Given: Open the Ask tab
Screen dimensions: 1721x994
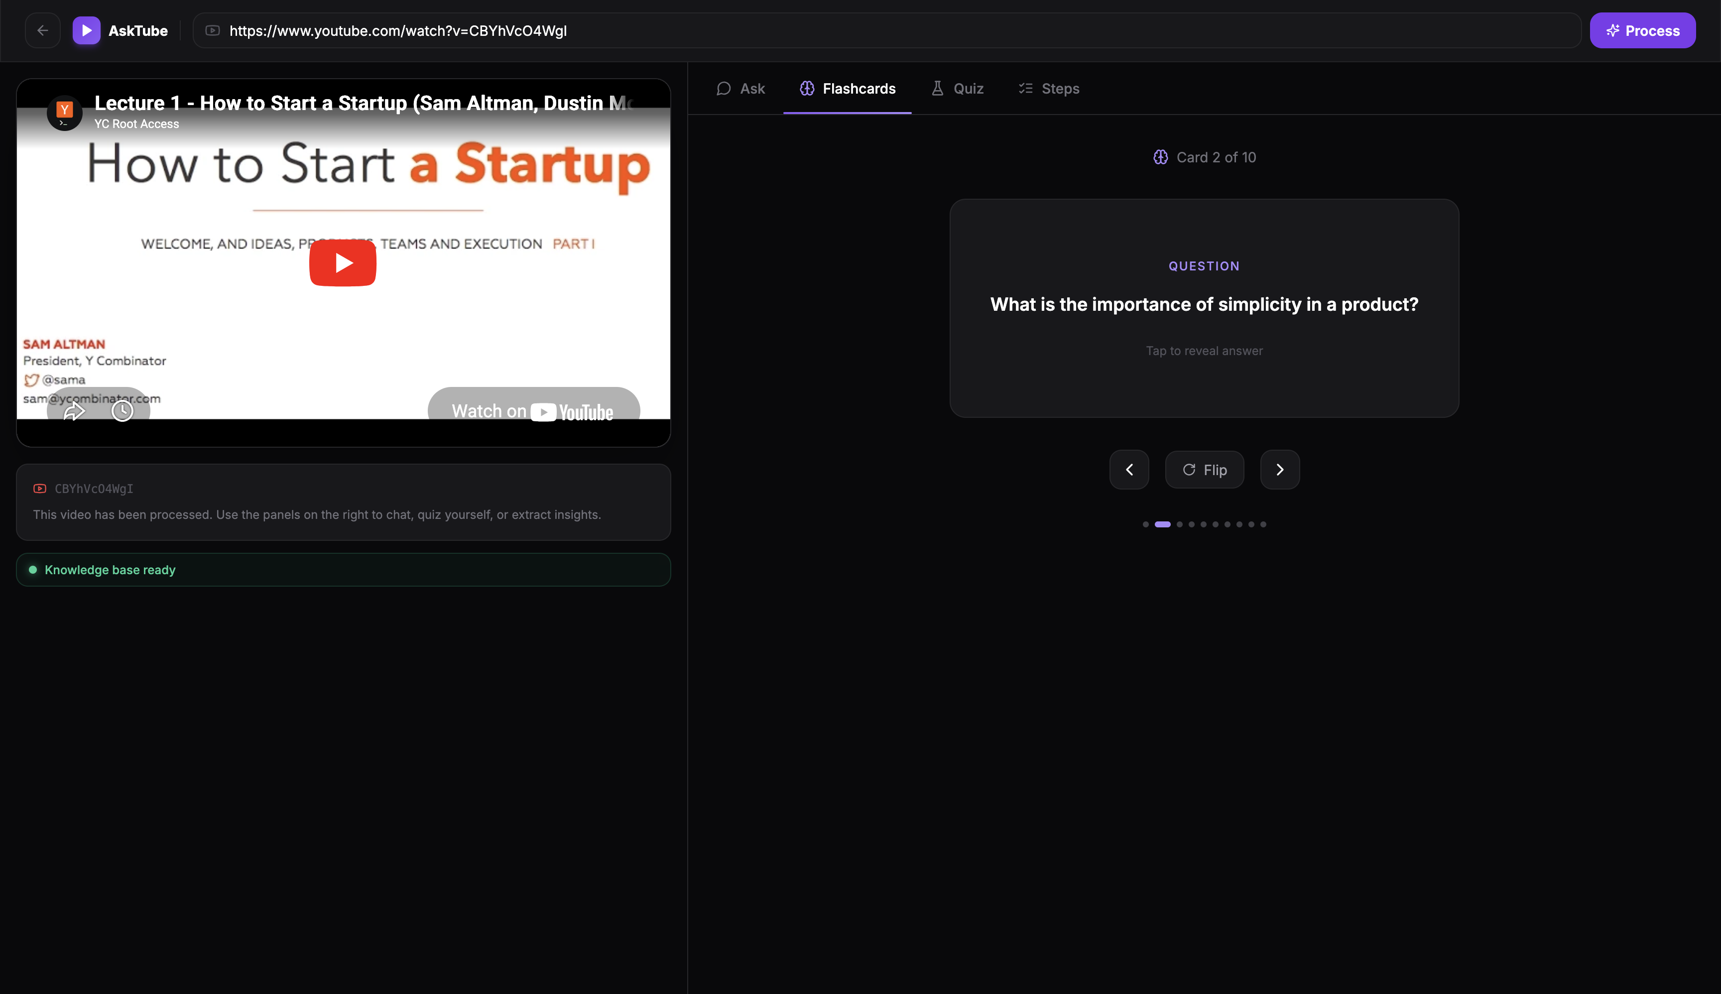Looking at the screenshot, I should tap(740, 89).
